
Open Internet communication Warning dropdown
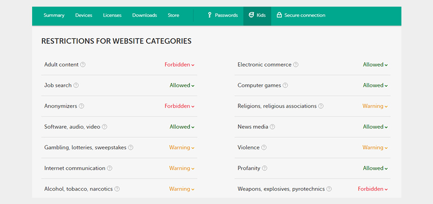coord(182,168)
